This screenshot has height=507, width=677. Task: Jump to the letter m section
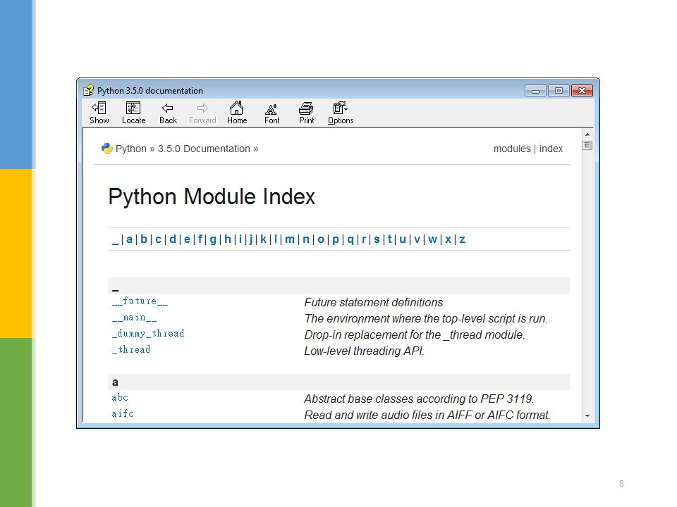pos(290,239)
